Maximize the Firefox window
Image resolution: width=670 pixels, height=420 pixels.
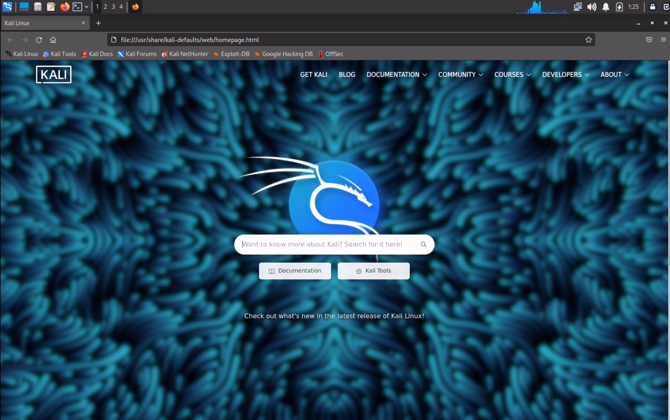(652, 23)
